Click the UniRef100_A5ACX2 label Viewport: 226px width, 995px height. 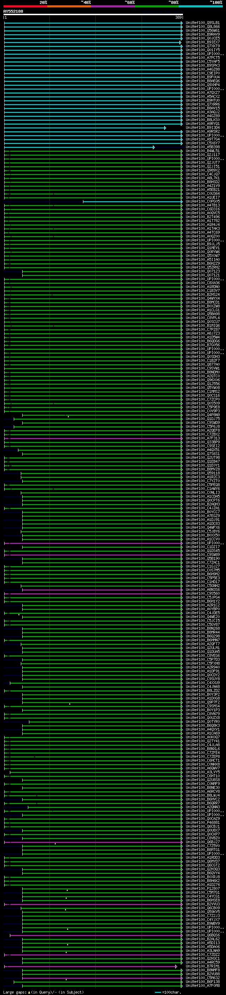click(x=203, y=97)
